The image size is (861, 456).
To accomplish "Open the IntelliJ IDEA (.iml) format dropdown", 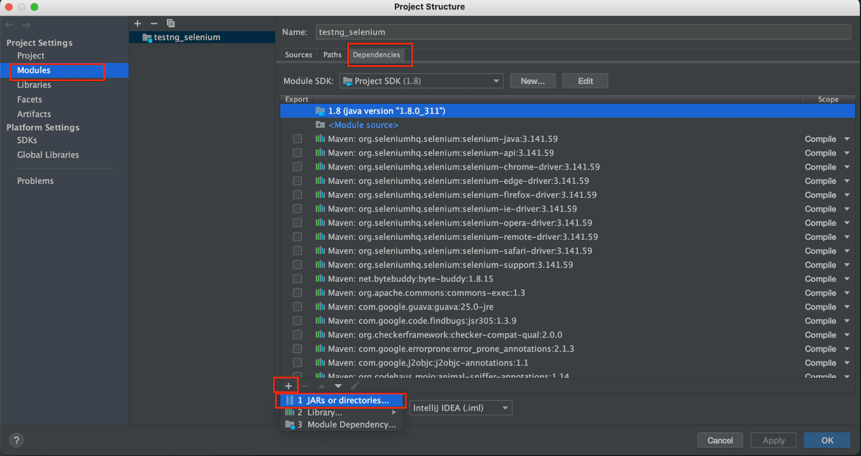I will click(x=461, y=408).
